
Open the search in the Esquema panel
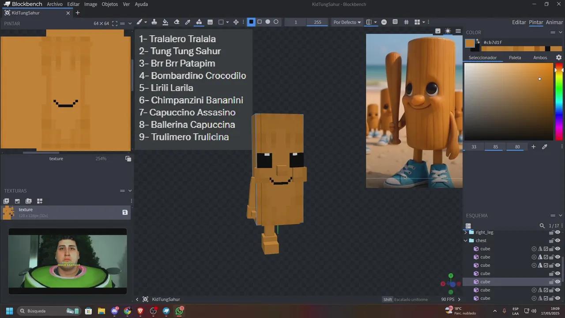(542, 226)
